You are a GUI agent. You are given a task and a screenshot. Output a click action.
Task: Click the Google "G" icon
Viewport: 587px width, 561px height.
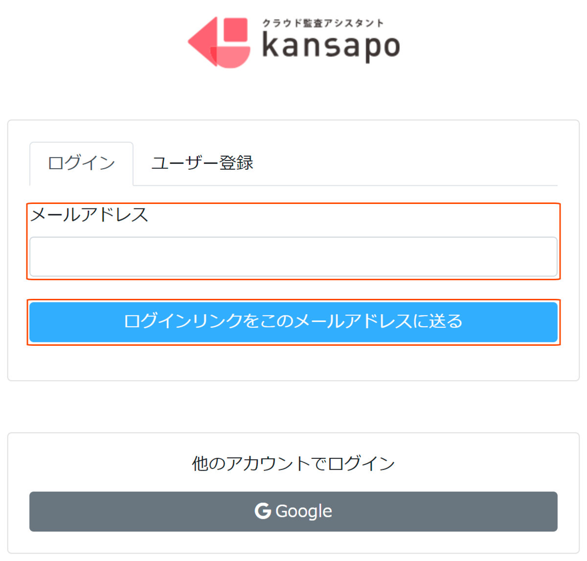pos(263,511)
